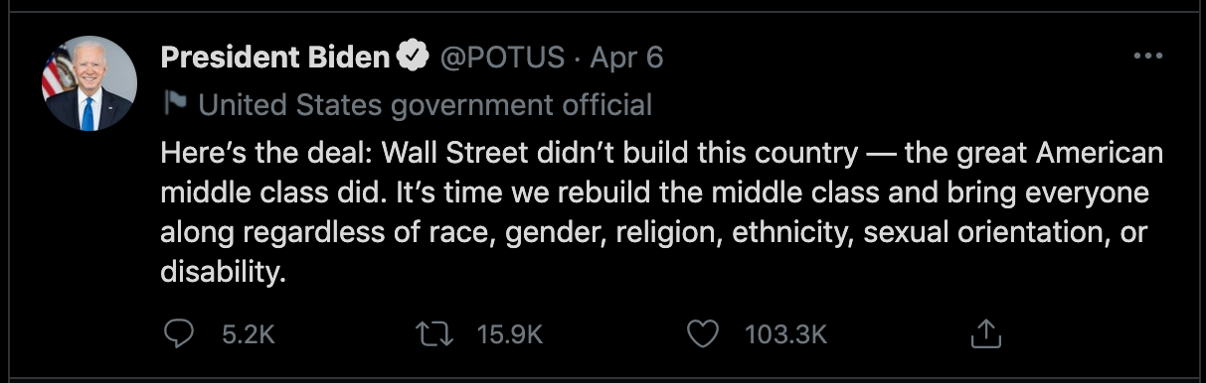Open President Biden's profile picture

point(89,83)
